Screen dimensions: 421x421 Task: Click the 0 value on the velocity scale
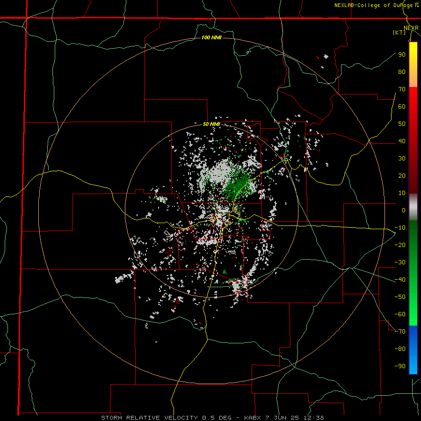[x=404, y=210]
